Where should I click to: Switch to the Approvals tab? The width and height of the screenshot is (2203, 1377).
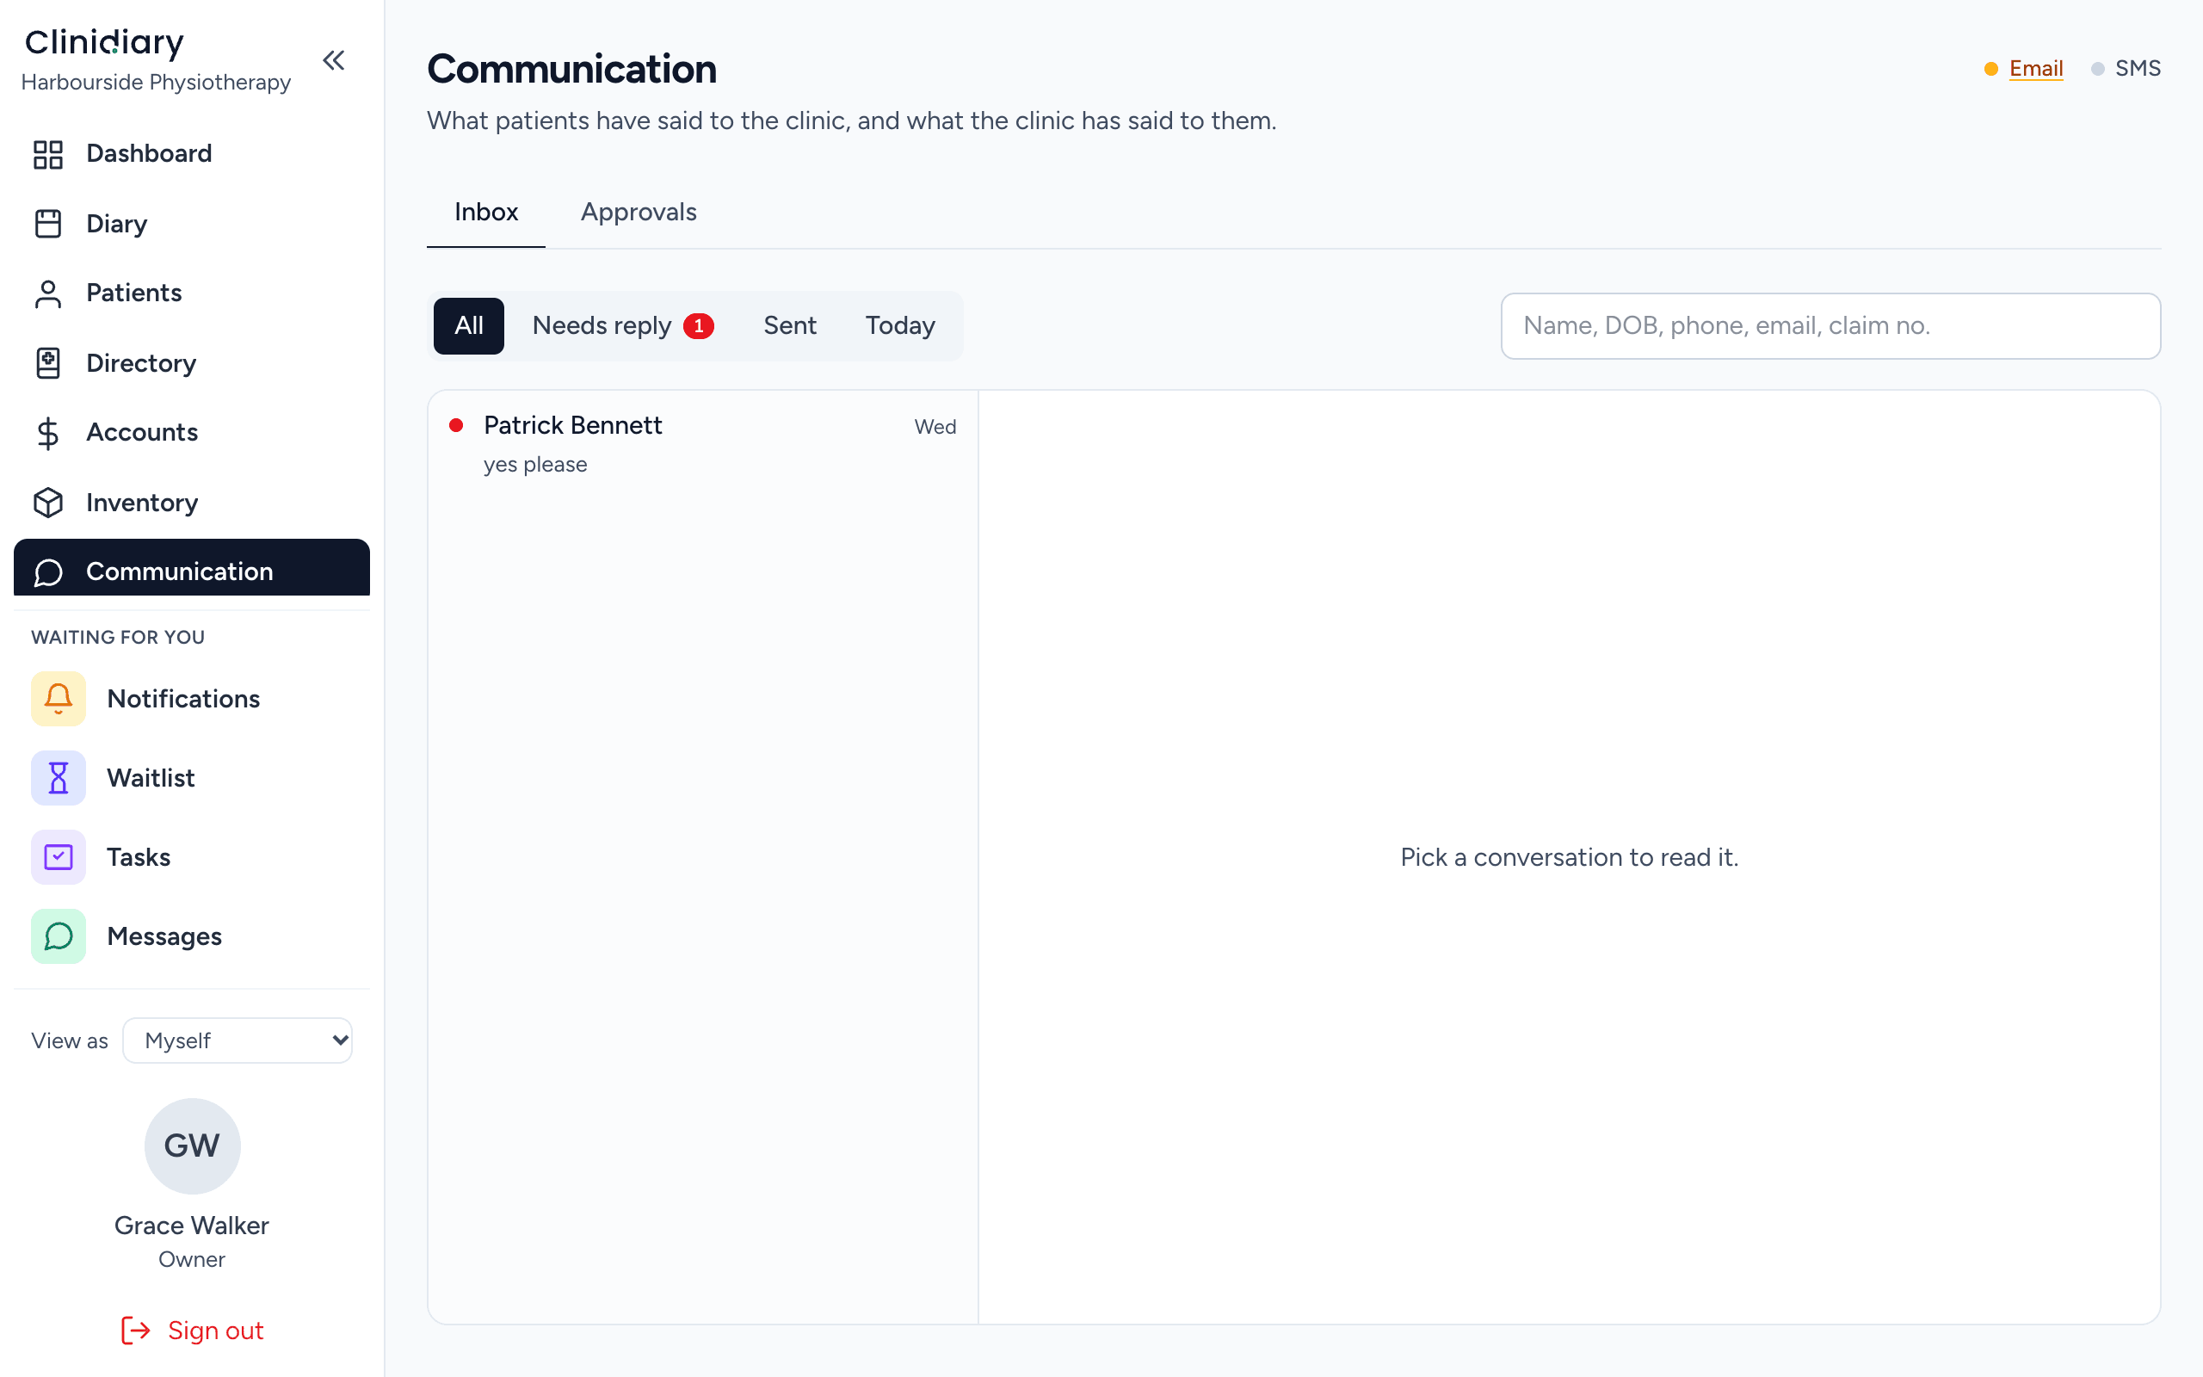[639, 213]
